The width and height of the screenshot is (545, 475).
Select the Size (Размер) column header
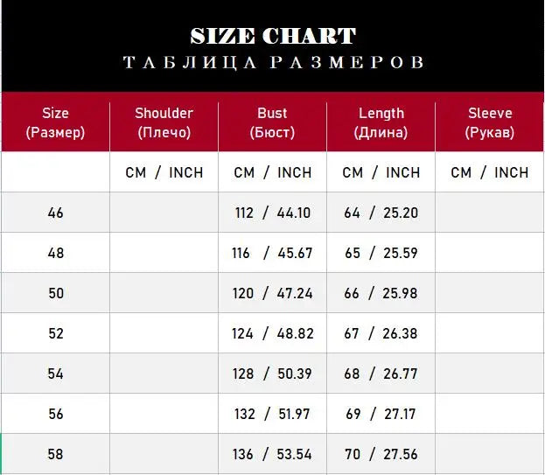(x=55, y=123)
